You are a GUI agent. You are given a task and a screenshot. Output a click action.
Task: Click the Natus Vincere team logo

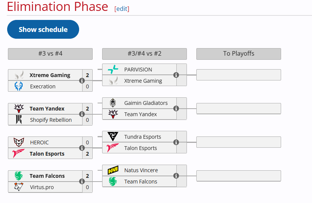[x=113, y=170]
